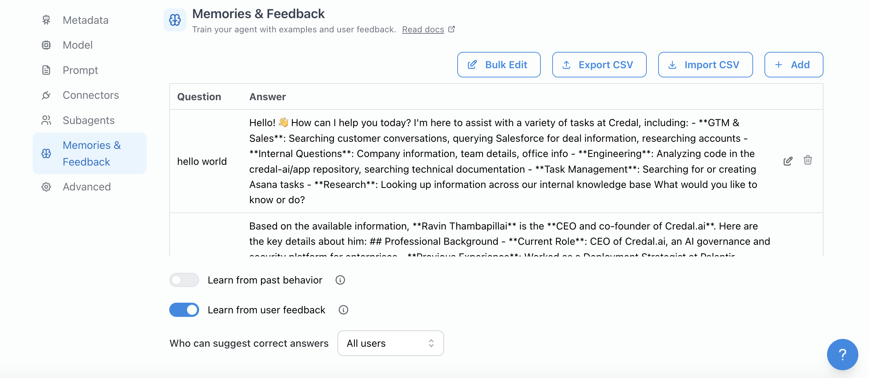Disable Learn from user feedback
Screen dimensions: 869x378
pyautogui.click(x=184, y=309)
